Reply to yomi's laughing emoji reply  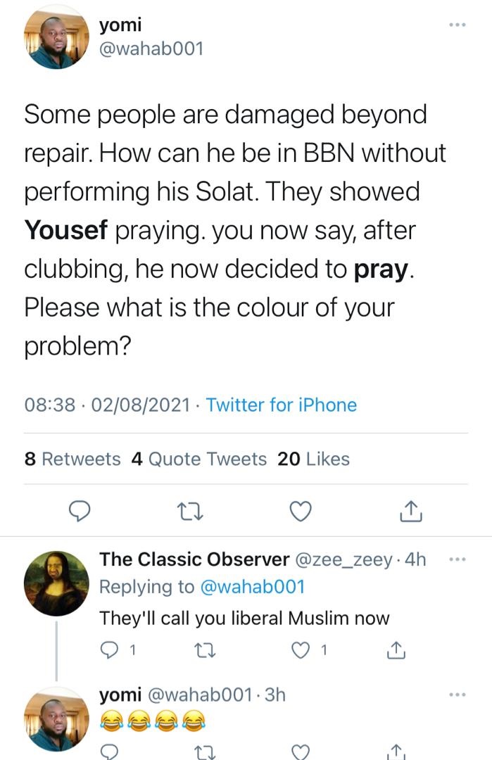pos(109,752)
